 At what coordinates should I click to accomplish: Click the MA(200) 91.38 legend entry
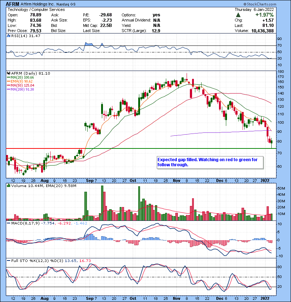tap(20, 90)
